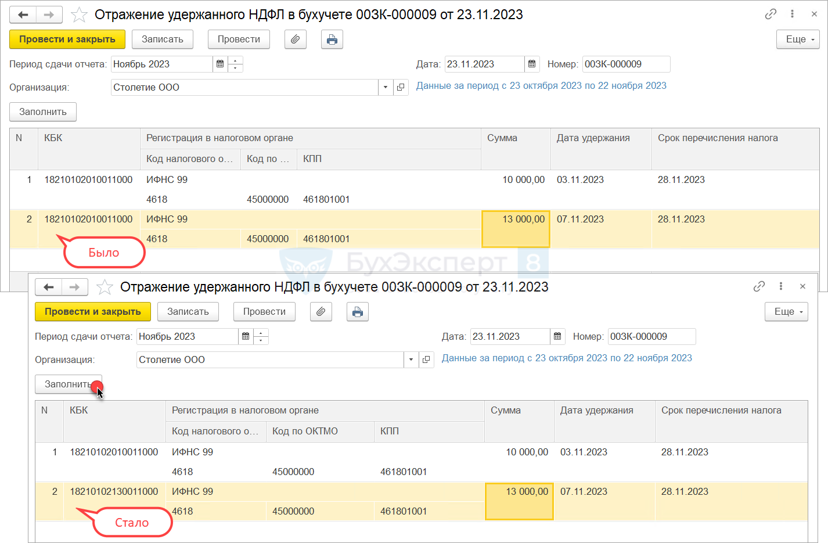Image resolution: width=828 pixels, height=543 pixels.
Task: Open calendar for report period in lower window
Action: 246,337
